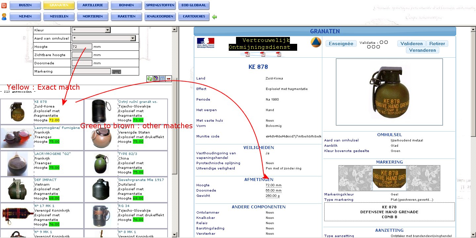476x238 pixels.
Task: Click the Gewehrgranate Mle 1917 thumbnail
Action: pos(101,190)
